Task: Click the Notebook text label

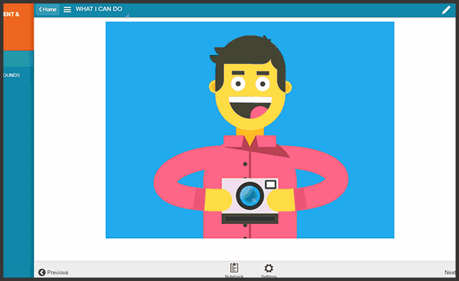Action: pyautogui.click(x=234, y=276)
